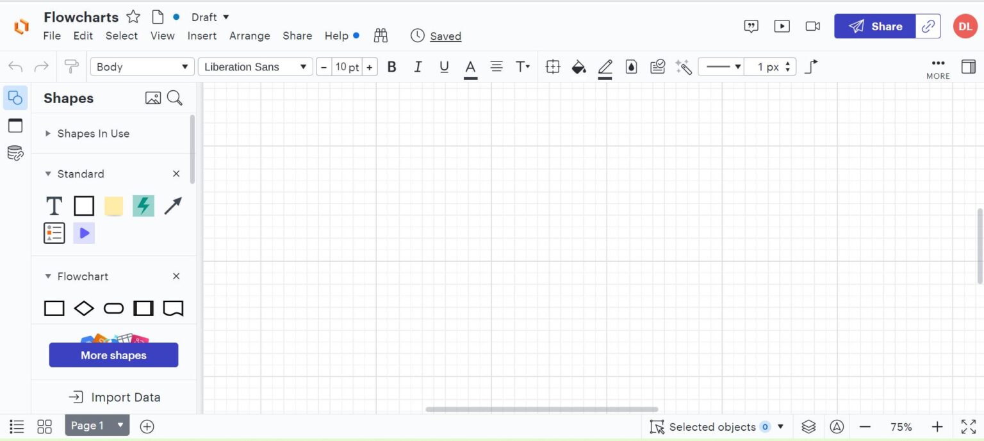Viewport: 984px width, 441px height.
Task: Open the Line Color tool
Action: tap(604, 67)
